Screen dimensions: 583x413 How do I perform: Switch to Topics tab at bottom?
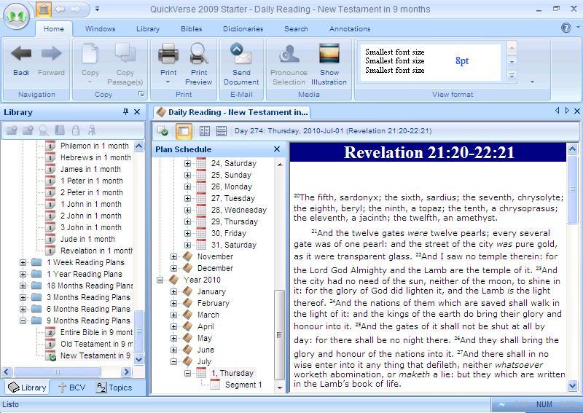pos(114,388)
